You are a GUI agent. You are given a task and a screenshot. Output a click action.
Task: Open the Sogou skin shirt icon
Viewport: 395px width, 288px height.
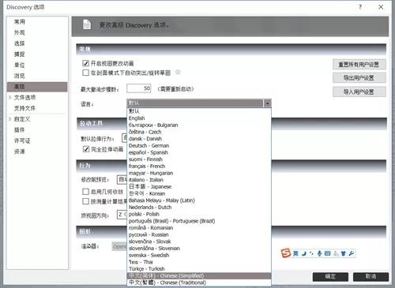click(343, 253)
